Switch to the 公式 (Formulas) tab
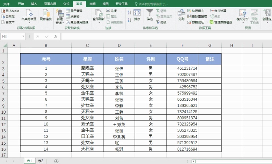The height and width of the screenshot is (164, 272). coord(66,4)
